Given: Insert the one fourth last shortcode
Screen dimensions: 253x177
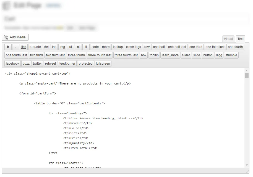Looking at the screenshot, I should (x=16, y=55).
